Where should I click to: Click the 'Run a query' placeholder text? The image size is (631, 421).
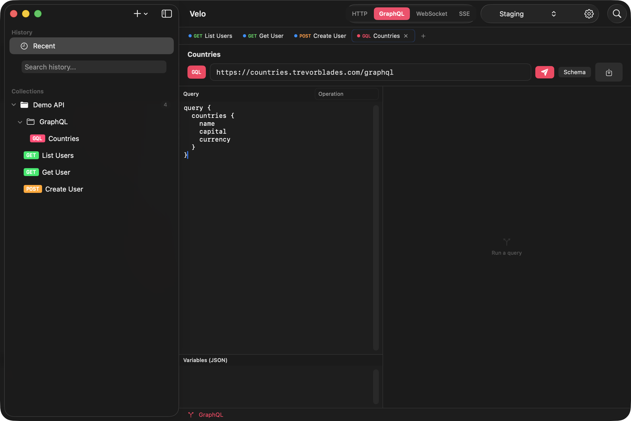pyautogui.click(x=507, y=253)
